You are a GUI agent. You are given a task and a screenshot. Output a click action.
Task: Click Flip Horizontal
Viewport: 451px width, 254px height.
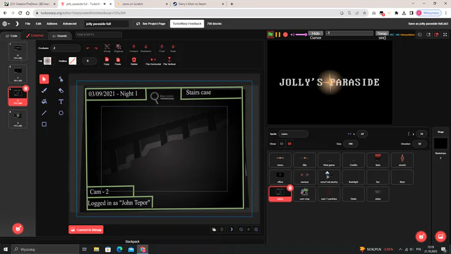click(153, 61)
